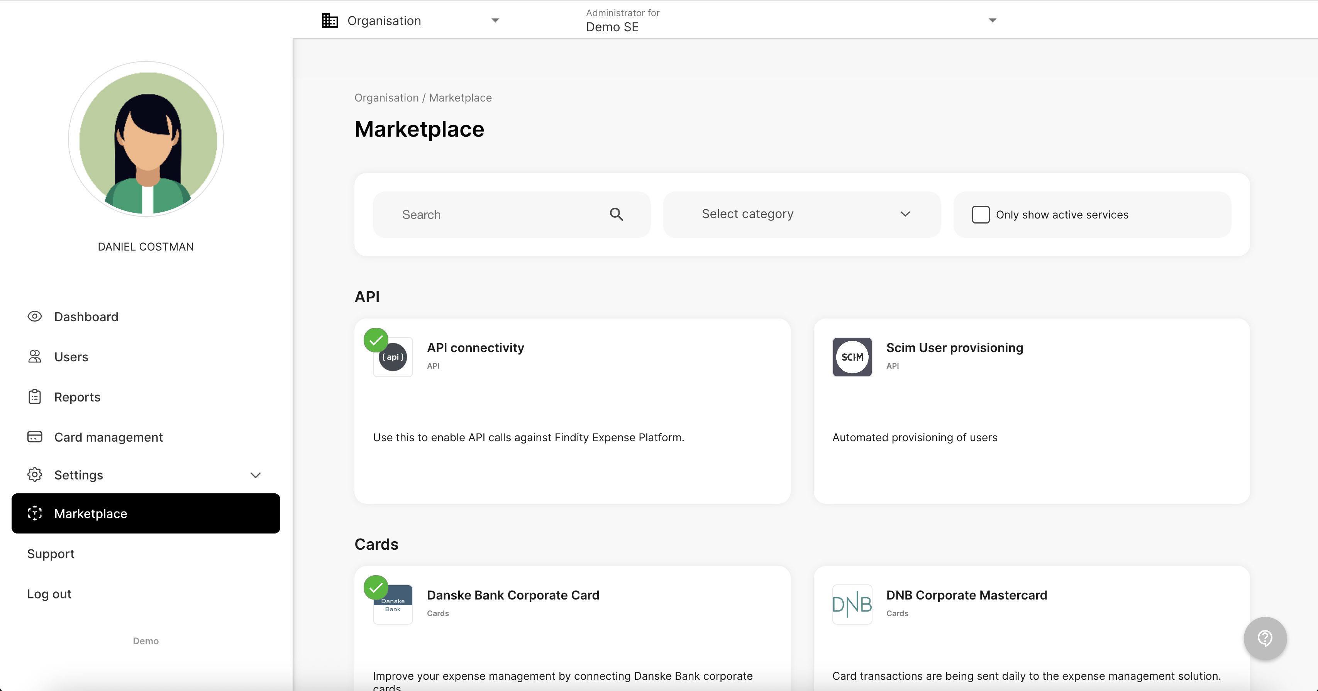This screenshot has height=691, width=1318.
Task: Go to Dashboard in sidebar
Action: pyautogui.click(x=146, y=317)
